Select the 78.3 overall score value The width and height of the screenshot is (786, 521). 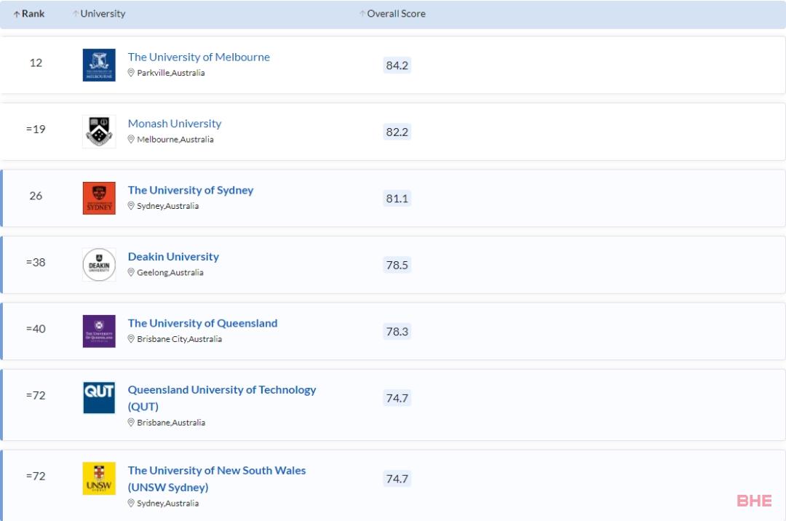(x=397, y=332)
